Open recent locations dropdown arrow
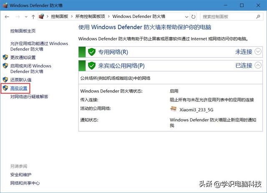The height and width of the screenshot is (193, 267). 26,17
